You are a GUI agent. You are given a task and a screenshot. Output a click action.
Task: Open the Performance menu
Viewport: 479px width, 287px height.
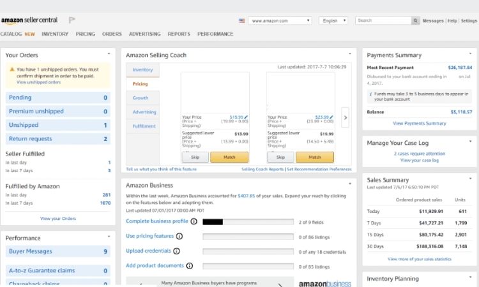coord(215,34)
